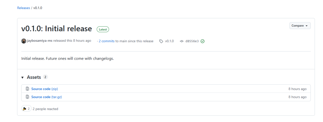The image size is (323, 122).
Task: Open the Releases breadcrumb link
Action: point(24,8)
